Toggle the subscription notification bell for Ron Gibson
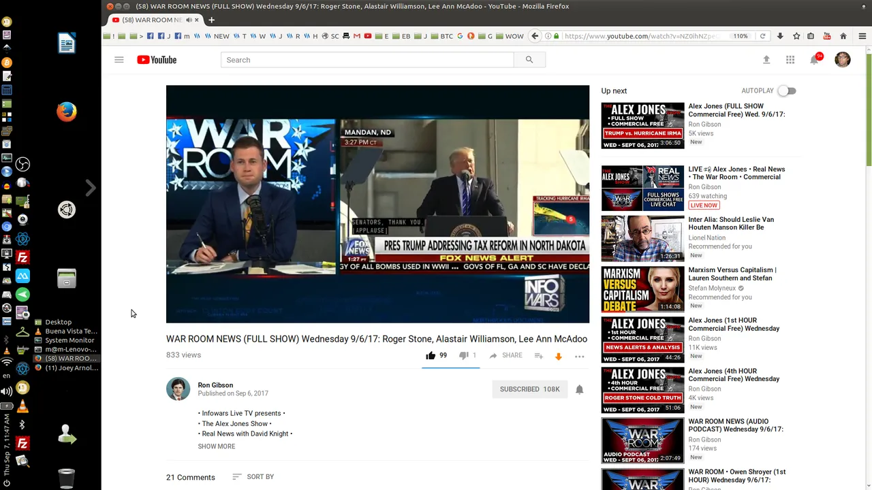This screenshot has width=872, height=490. pyautogui.click(x=580, y=389)
